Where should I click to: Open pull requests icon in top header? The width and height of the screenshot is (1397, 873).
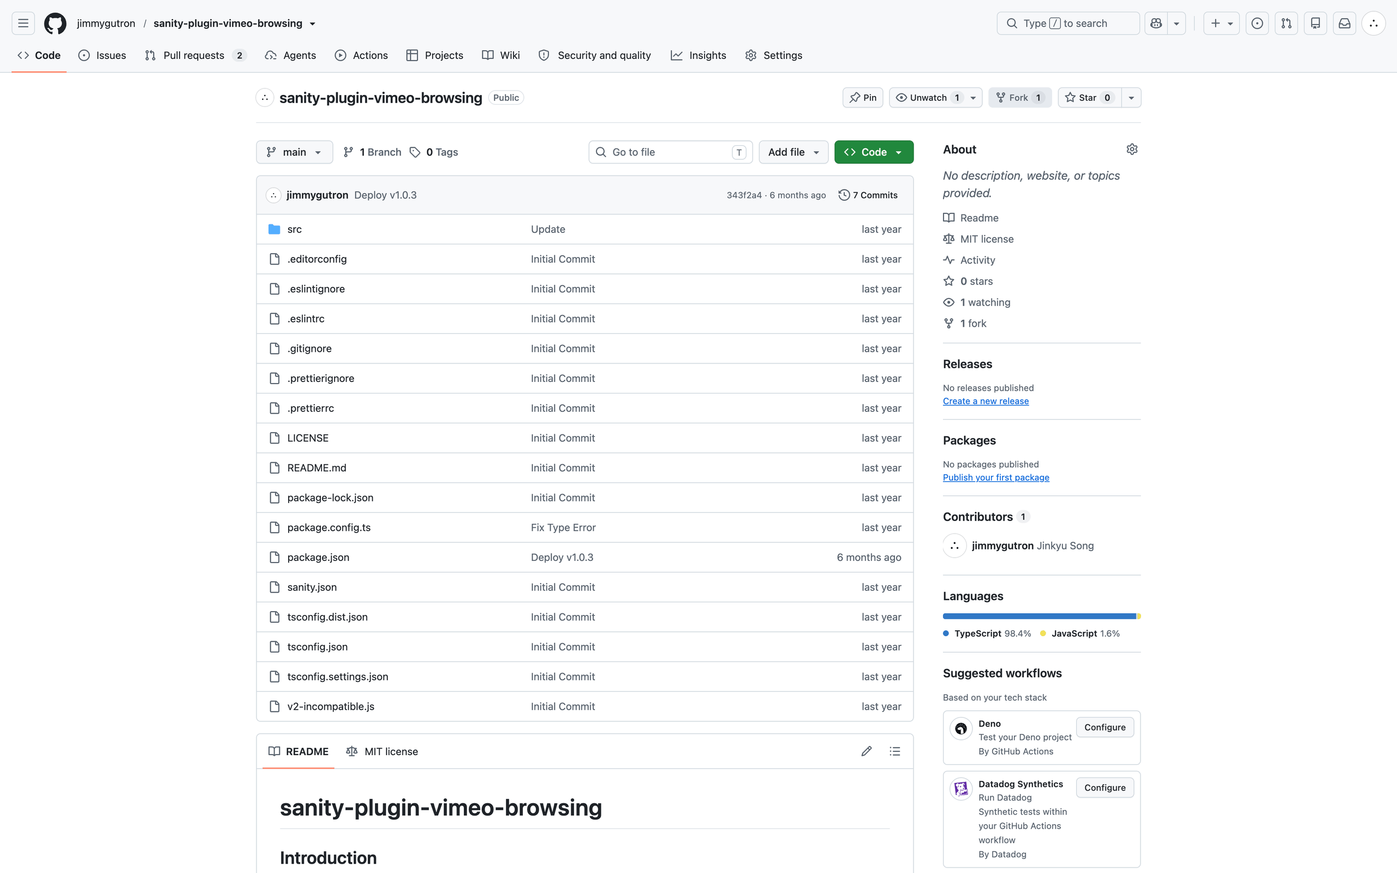pyautogui.click(x=1286, y=23)
